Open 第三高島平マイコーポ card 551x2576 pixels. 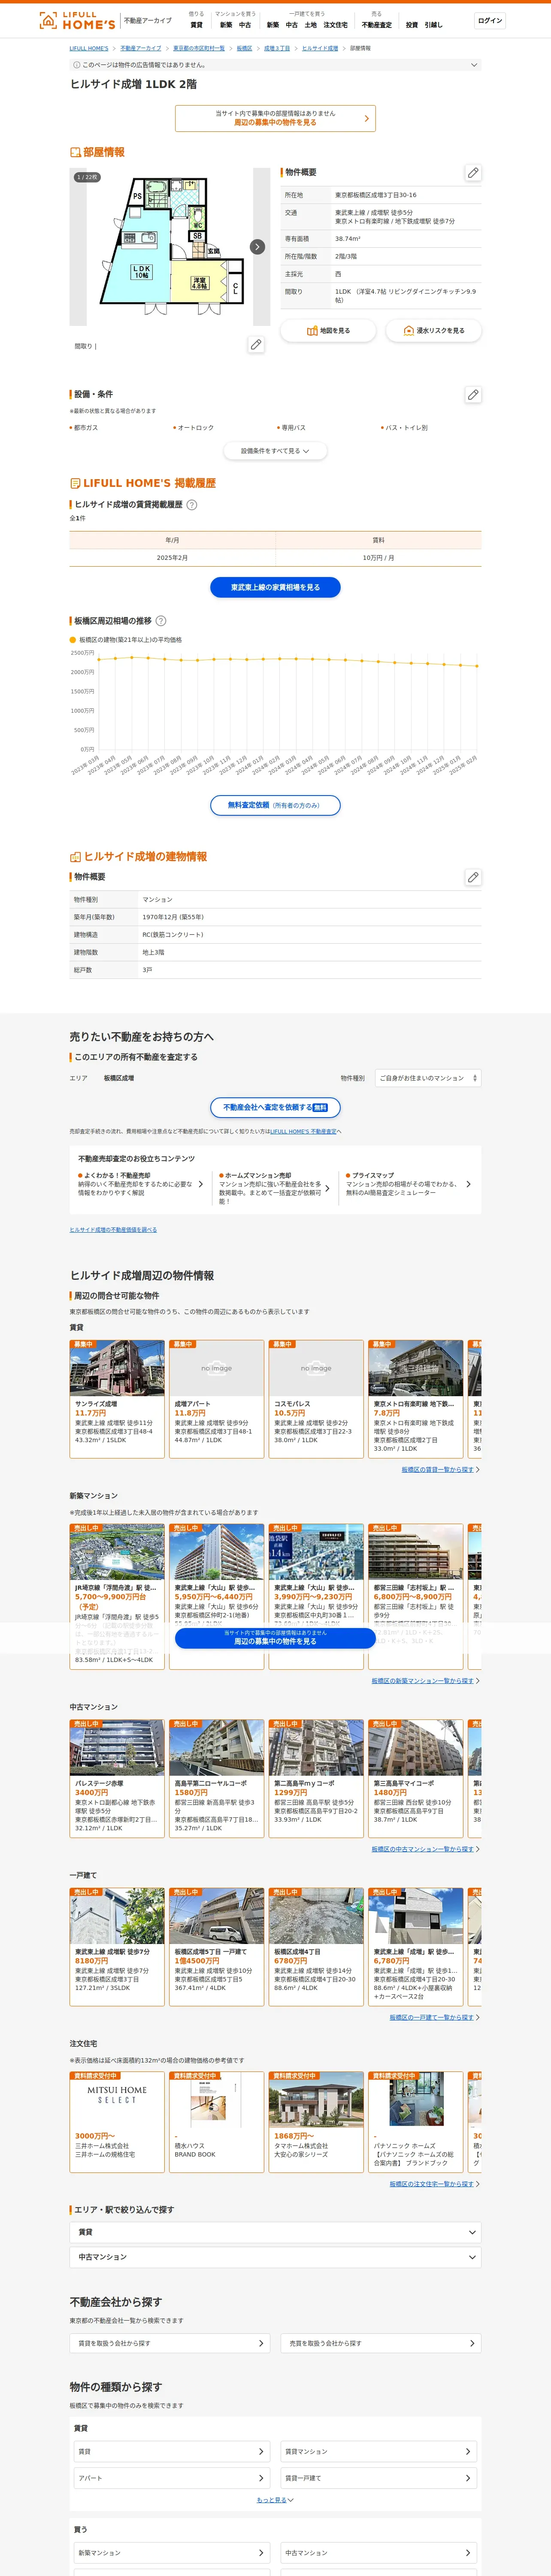pyautogui.click(x=416, y=1777)
